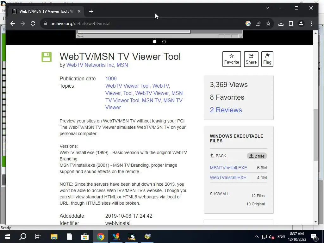Click the Chrome taskbar icon

coord(100,237)
